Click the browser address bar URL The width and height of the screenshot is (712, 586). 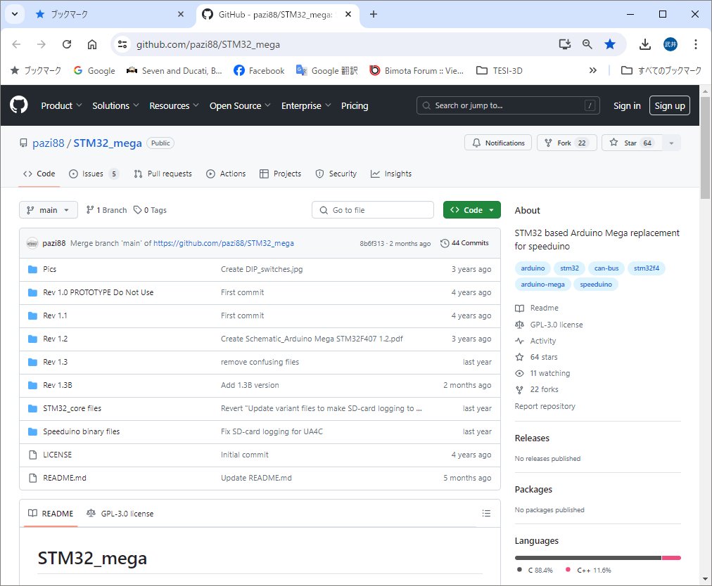[x=208, y=44]
